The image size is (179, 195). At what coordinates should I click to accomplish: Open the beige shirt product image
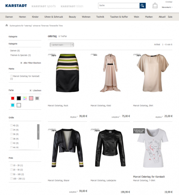coord(153,73)
